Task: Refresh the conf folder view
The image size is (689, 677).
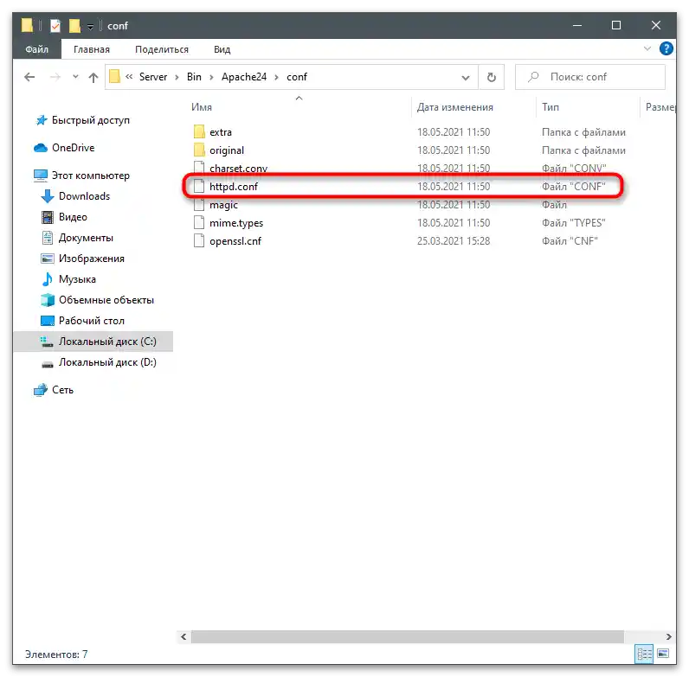Action: [x=492, y=77]
